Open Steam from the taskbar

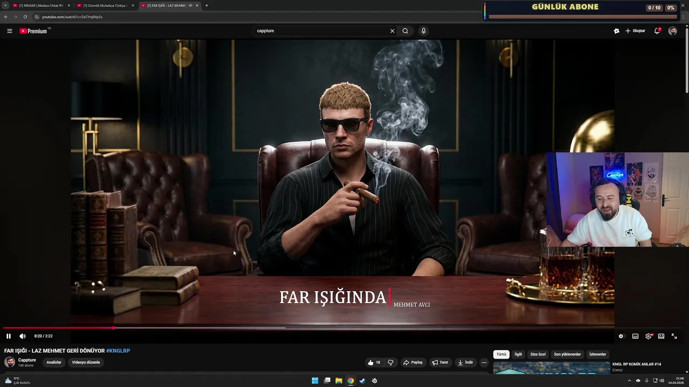point(362,381)
